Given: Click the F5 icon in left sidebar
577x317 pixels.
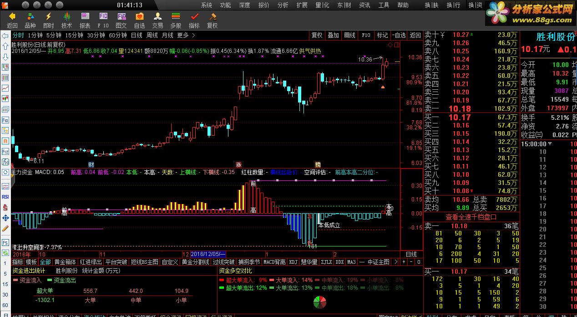Looking at the screenshot, I should coord(5,242).
